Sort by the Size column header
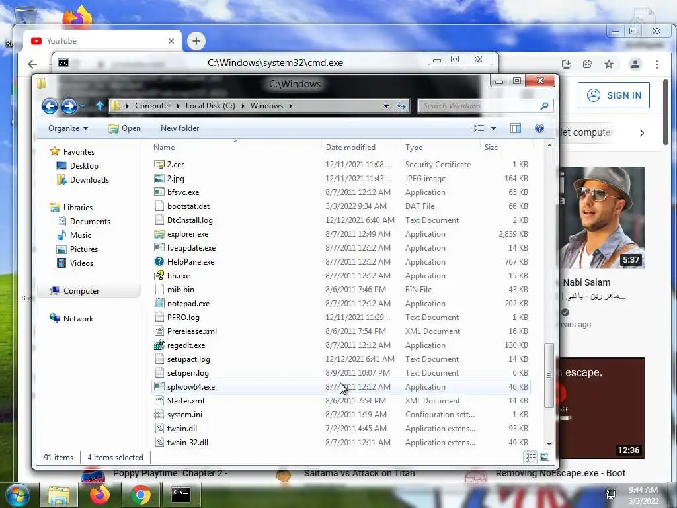This screenshot has height=508, width=677. 506,148
